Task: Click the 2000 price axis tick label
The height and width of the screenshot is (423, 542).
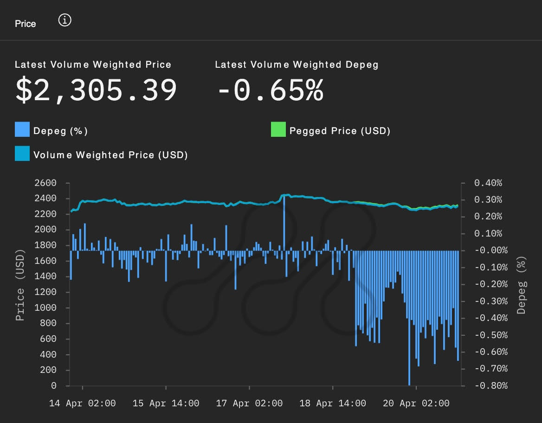Action: click(x=45, y=230)
